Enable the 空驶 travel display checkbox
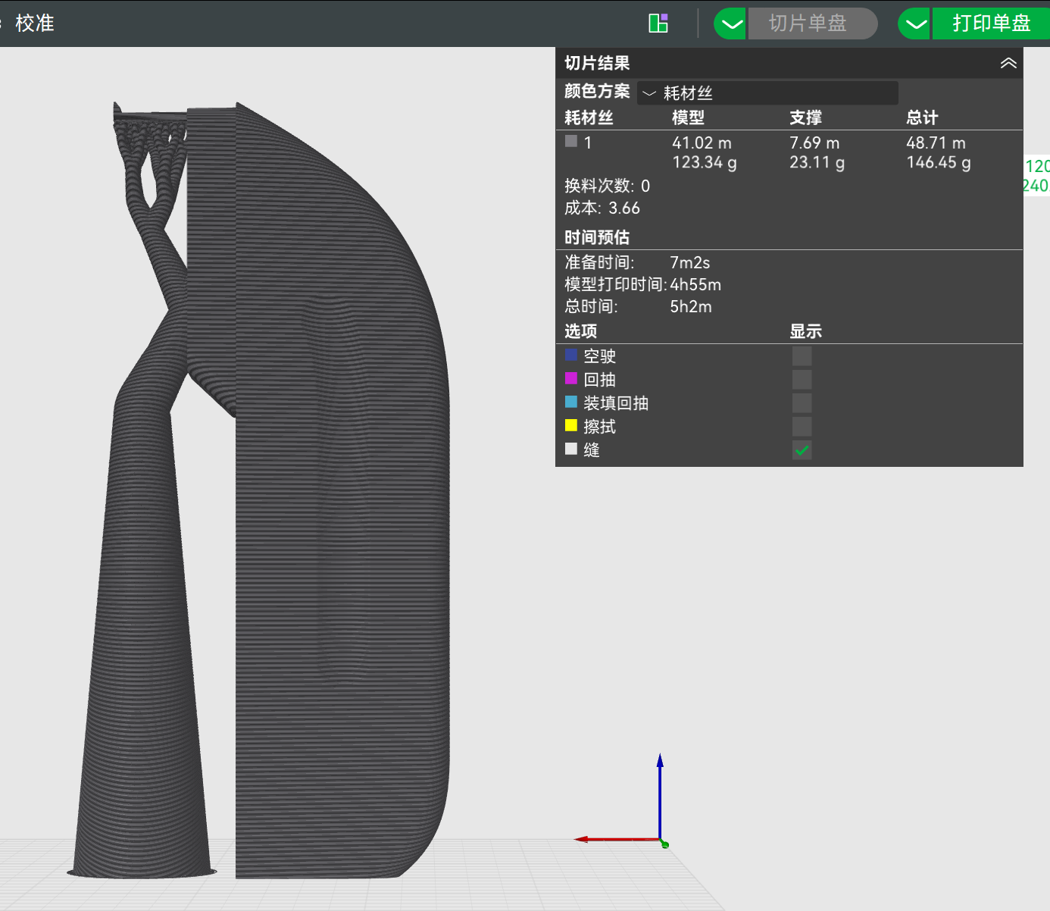The image size is (1050, 911). point(802,355)
